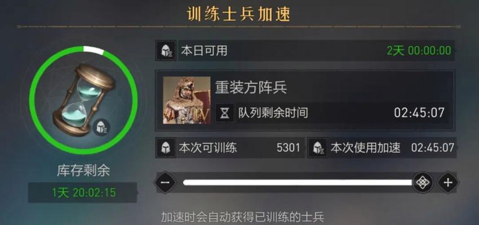
Task: Click the small hourglass icon by 队列剩余时间
Action: click(225, 113)
